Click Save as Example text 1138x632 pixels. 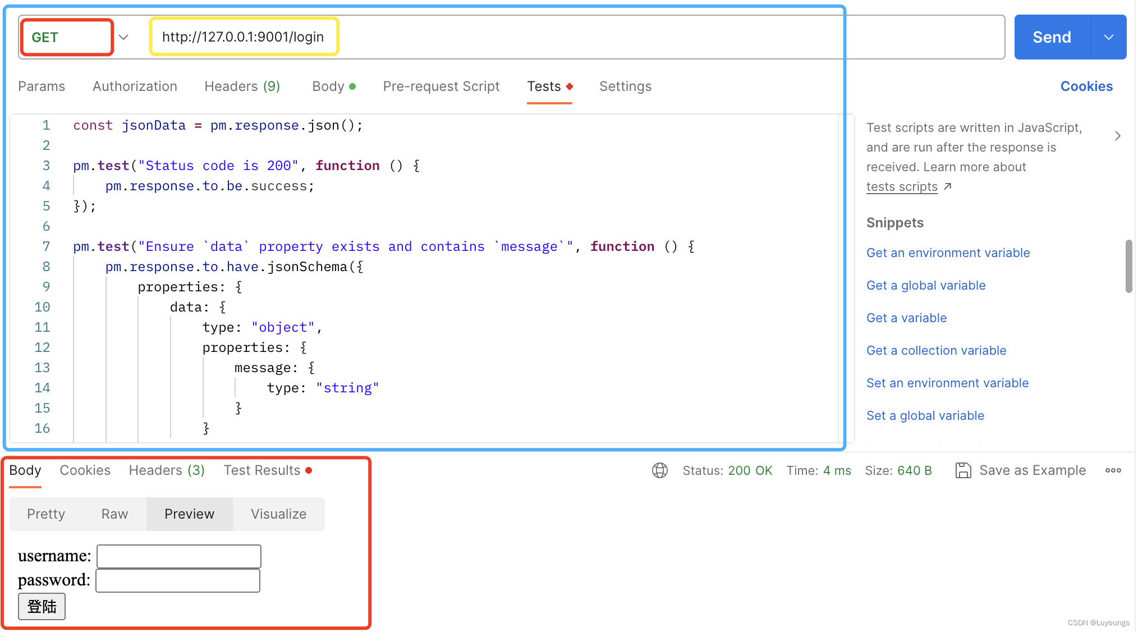click(x=1033, y=470)
